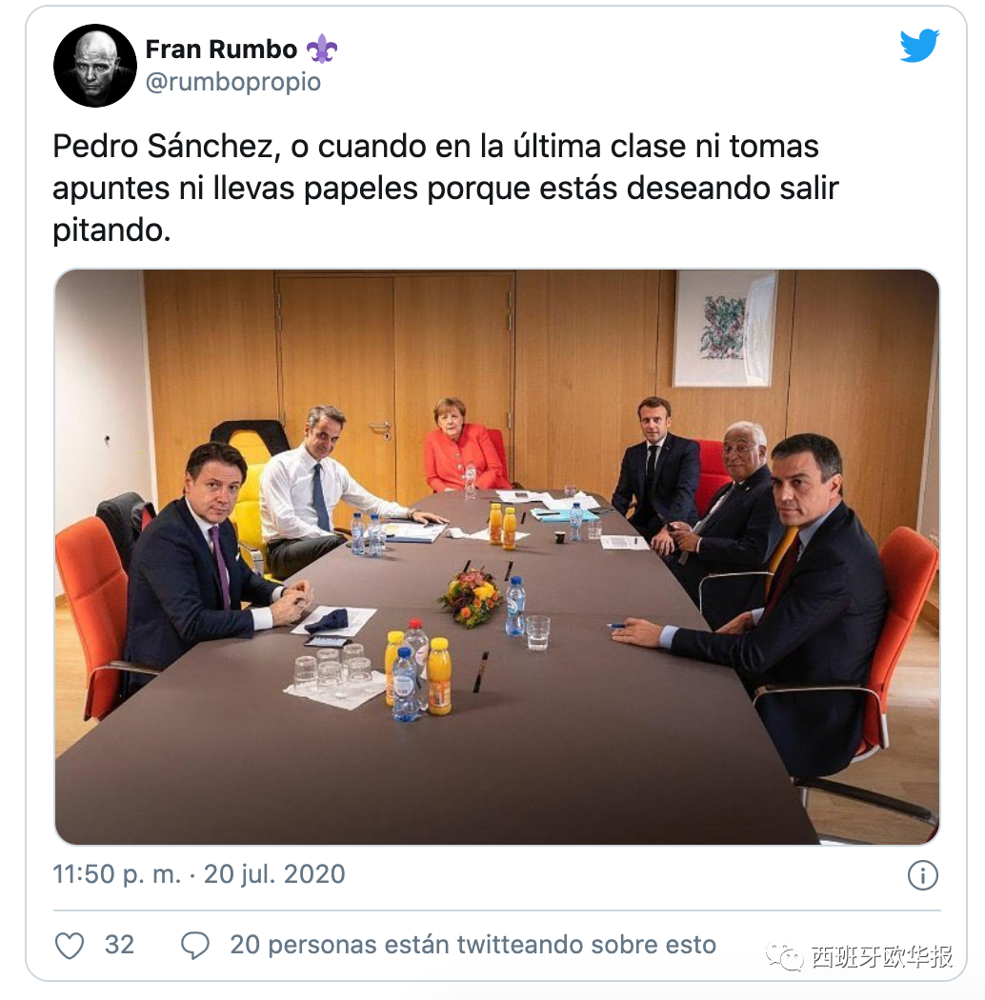985x1000 pixels.
Task: Click "Pedro Sánchez" at the start of the tweet
Action: tap(163, 147)
